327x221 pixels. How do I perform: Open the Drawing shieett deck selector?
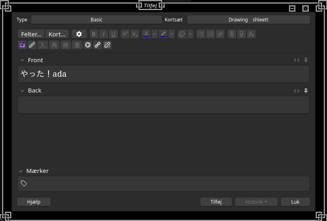248,20
